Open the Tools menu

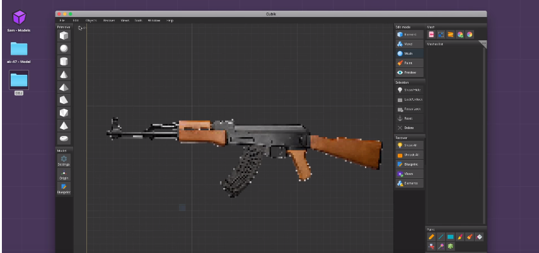click(137, 20)
